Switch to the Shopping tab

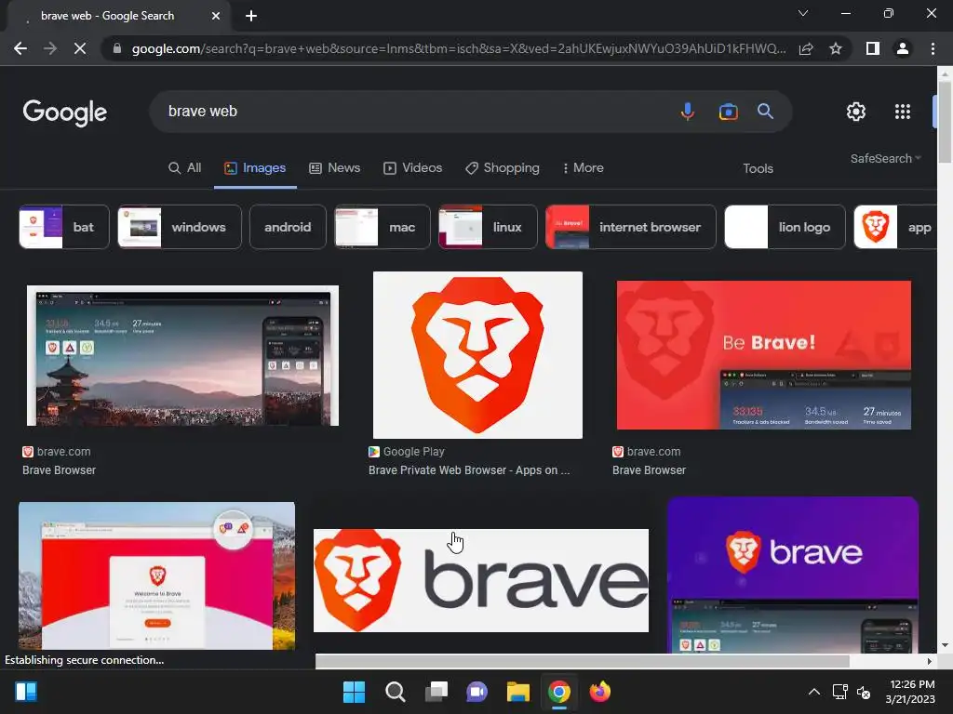coord(502,167)
